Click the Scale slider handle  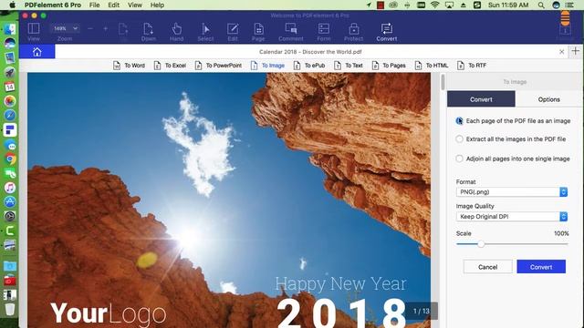pyautogui.click(x=481, y=244)
